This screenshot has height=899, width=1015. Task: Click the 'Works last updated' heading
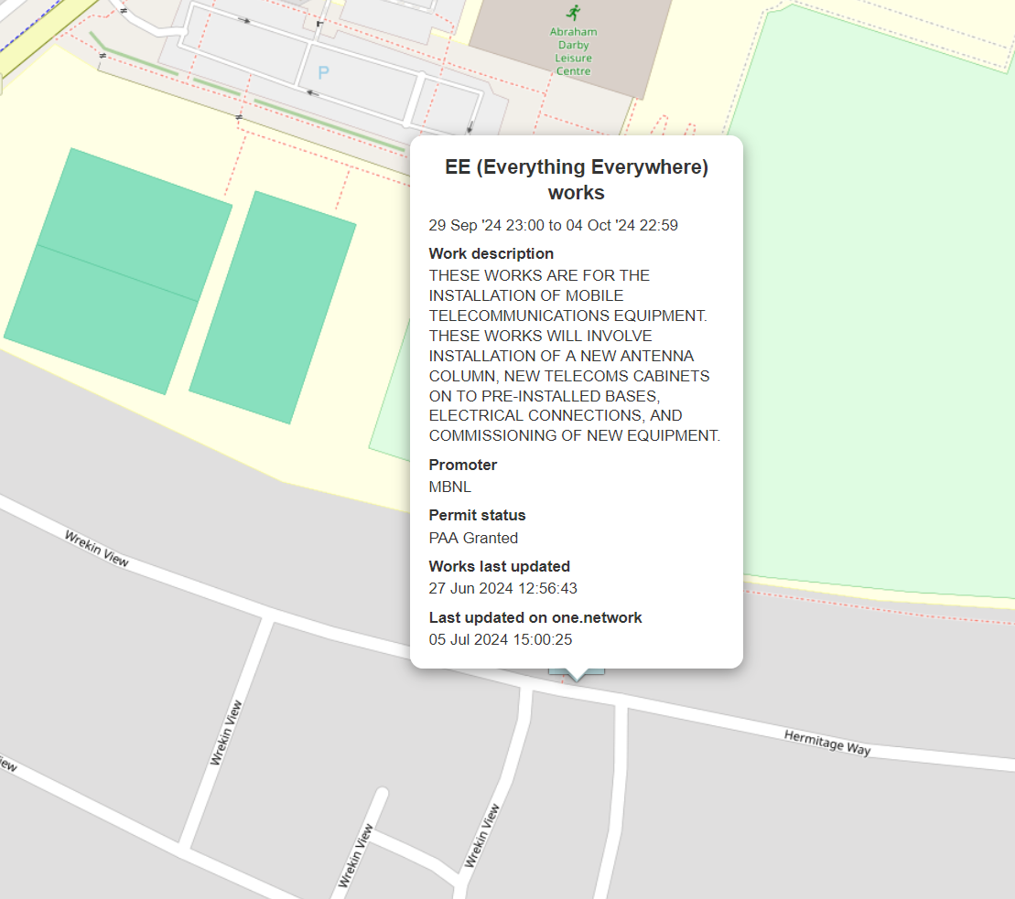(499, 567)
